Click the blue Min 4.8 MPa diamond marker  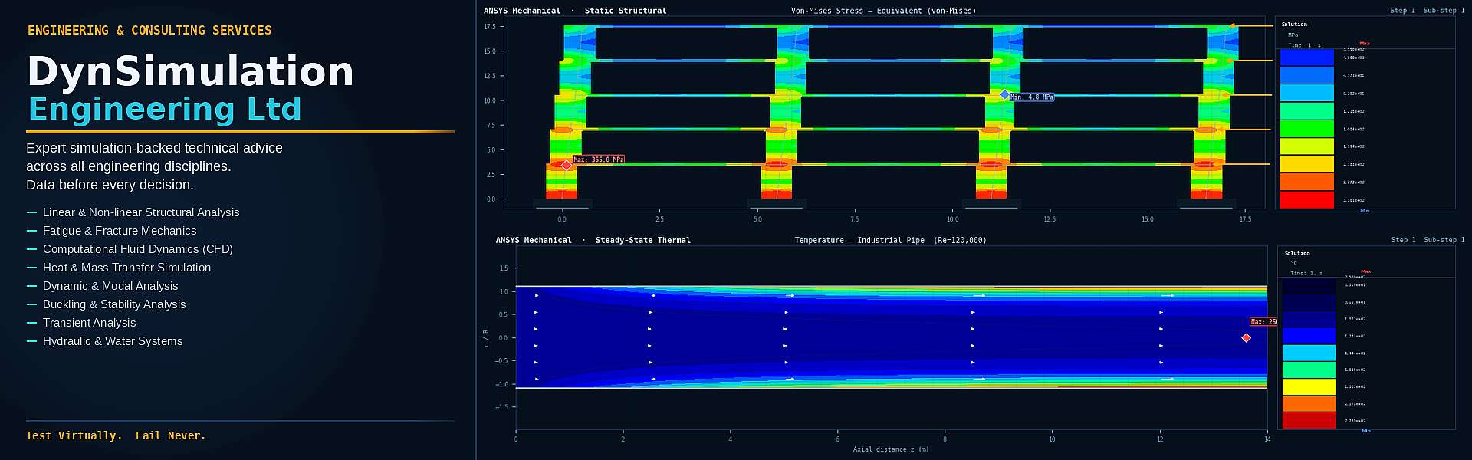1004,94
